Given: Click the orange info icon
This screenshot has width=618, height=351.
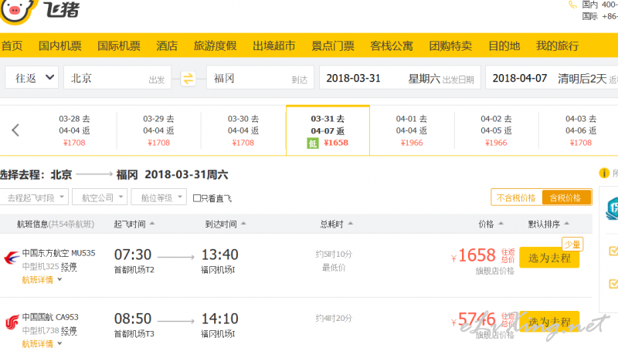Looking at the screenshot, I should (x=604, y=173).
